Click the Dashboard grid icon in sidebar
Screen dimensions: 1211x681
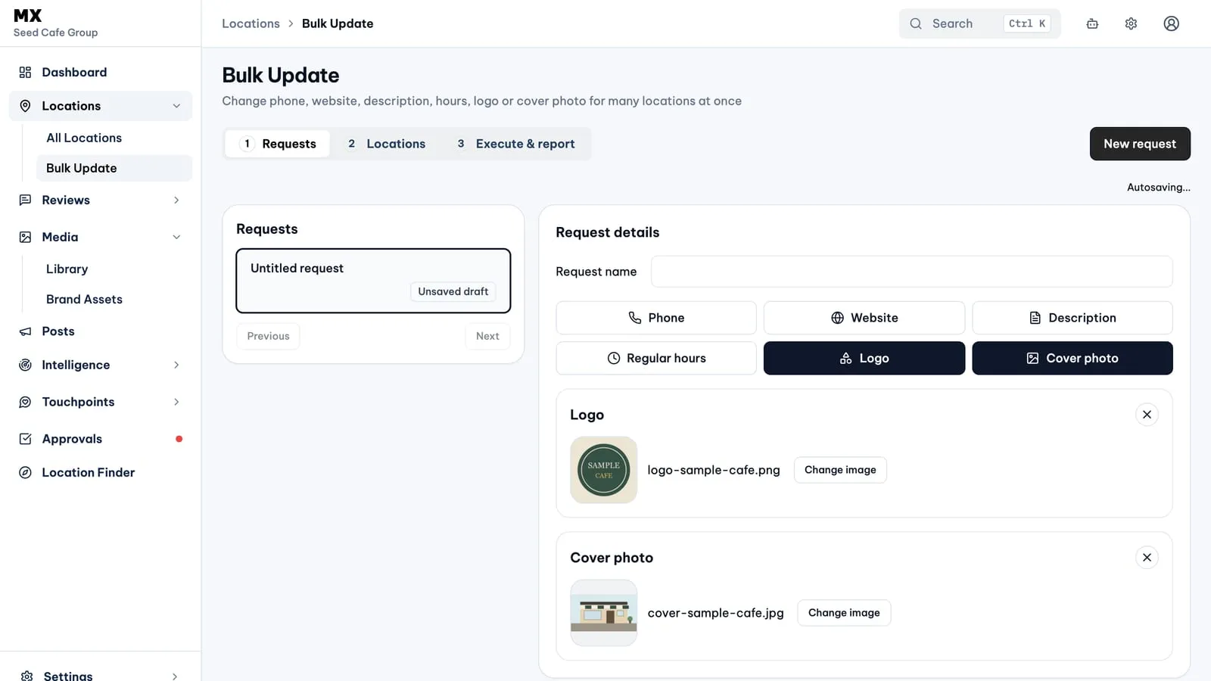click(x=25, y=72)
